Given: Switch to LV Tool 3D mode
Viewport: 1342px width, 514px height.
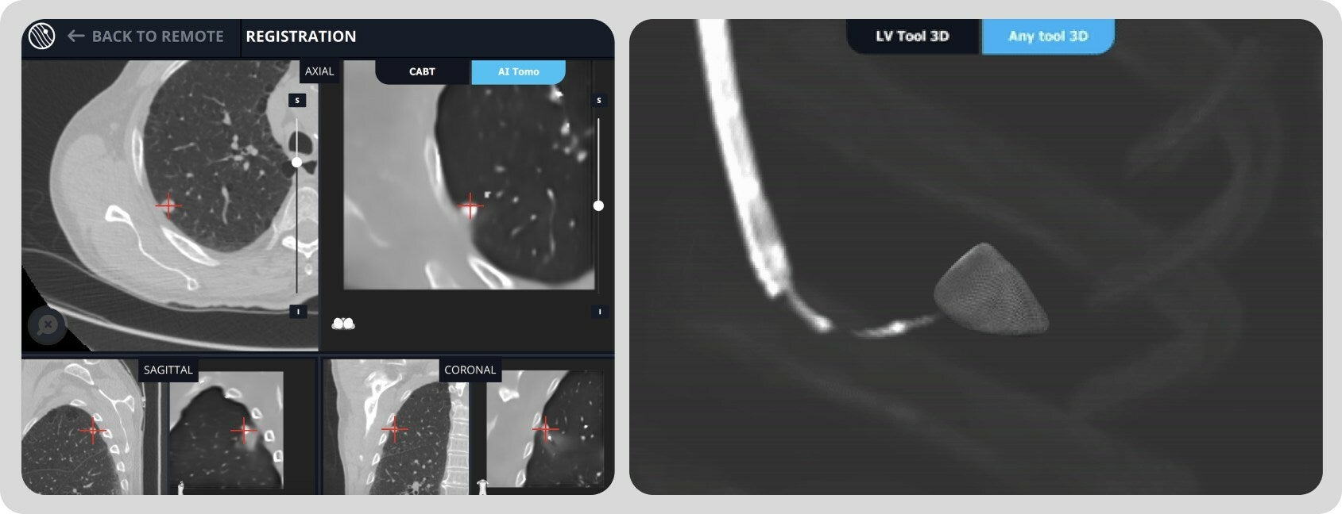Looking at the screenshot, I should pos(912,36).
